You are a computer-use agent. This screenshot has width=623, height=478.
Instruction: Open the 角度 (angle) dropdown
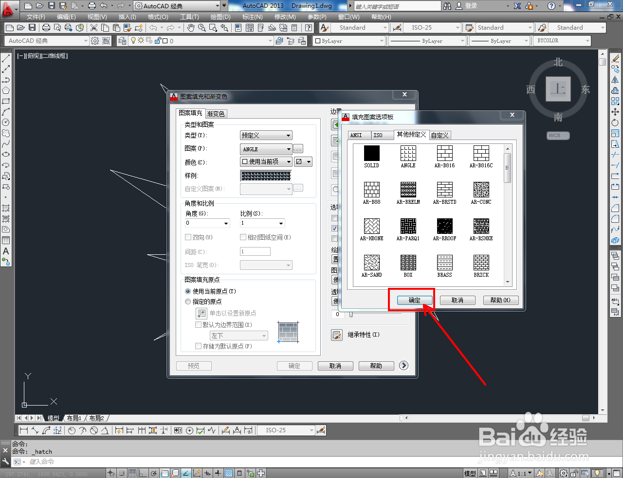click(207, 223)
